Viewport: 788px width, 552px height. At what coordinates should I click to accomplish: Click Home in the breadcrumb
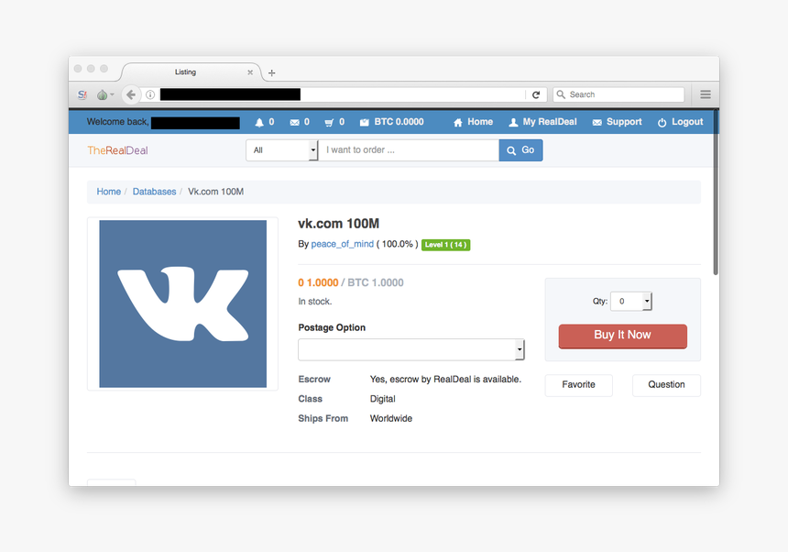pyautogui.click(x=108, y=192)
